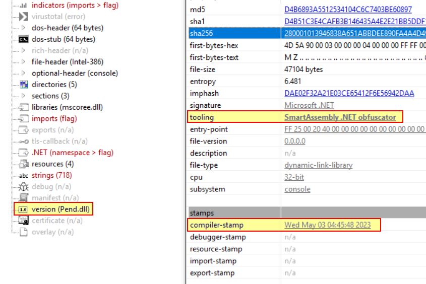Click the libraries icon for mscoree.dll
Screen dimensions: 426x284
tap(23, 107)
